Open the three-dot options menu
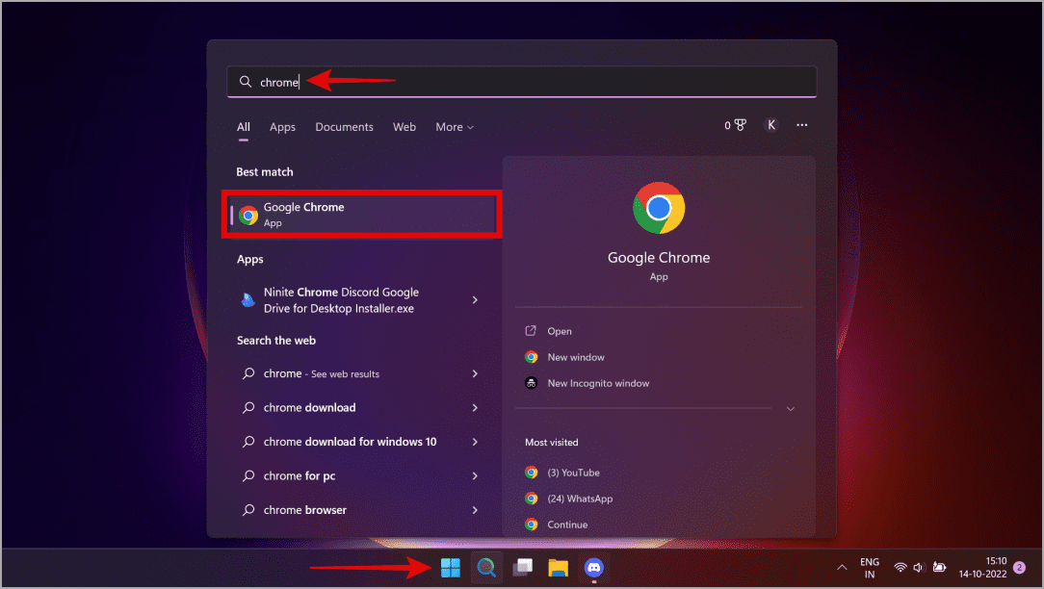This screenshot has width=1044, height=589. (x=801, y=125)
